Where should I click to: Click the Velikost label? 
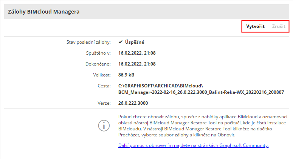[102, 75]
